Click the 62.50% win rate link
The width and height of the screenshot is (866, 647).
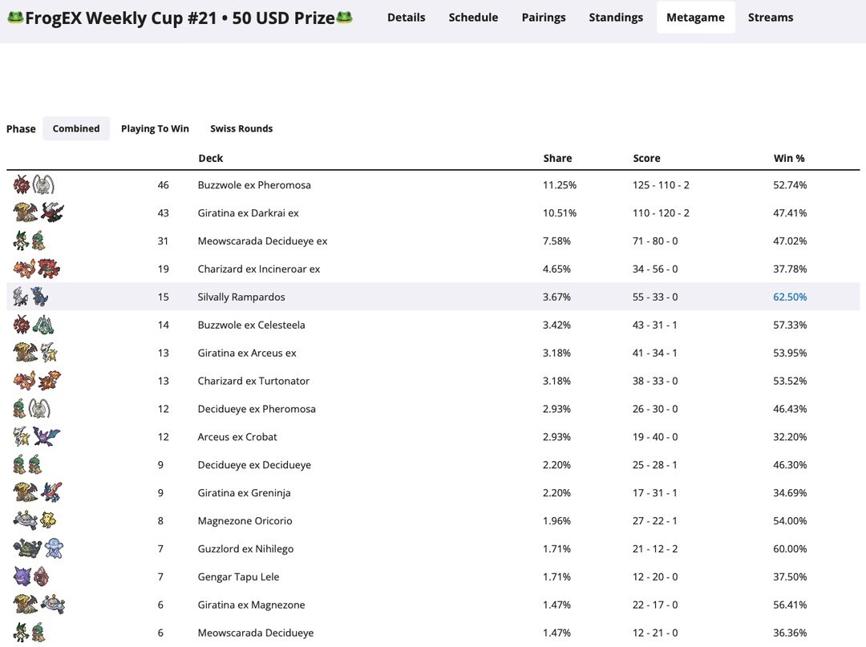point(790,297)
